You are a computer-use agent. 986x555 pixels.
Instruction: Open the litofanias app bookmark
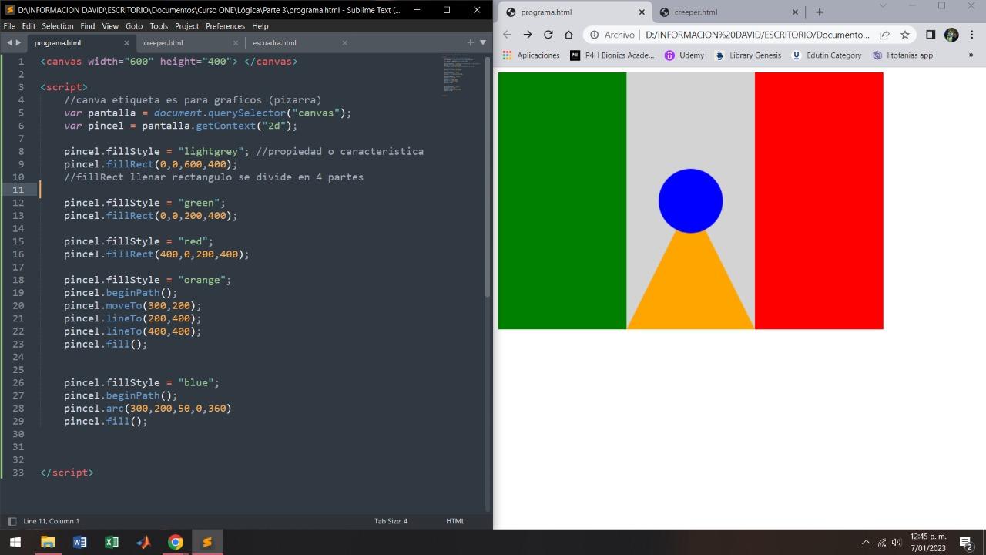click(x=903, y=55)
